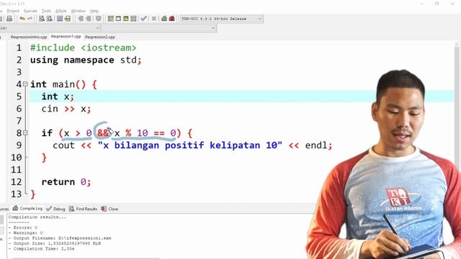This screenshot has height=259, width=461.
Task: Click 'cin >> x;' on line 6
Action: (x=66, y=109)
